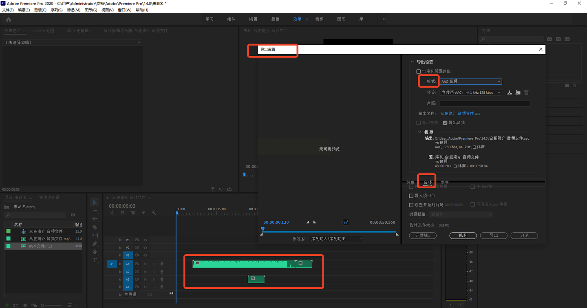
Task: Enable 与序列设置匹配 checkbox
Action: click(x=418, y=71)
